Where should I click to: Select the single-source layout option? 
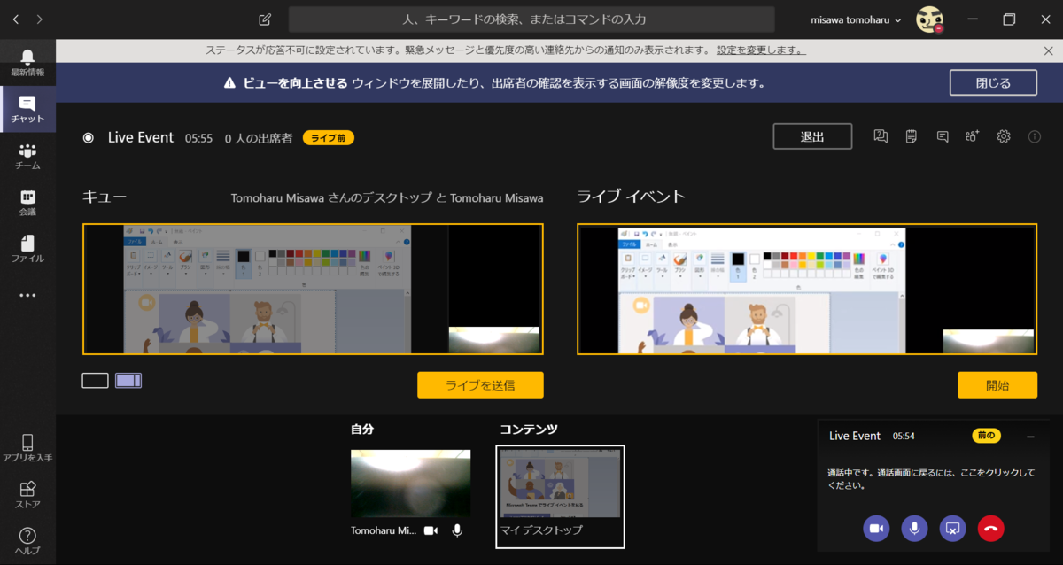pyautogui.click(x=95, y=381)
